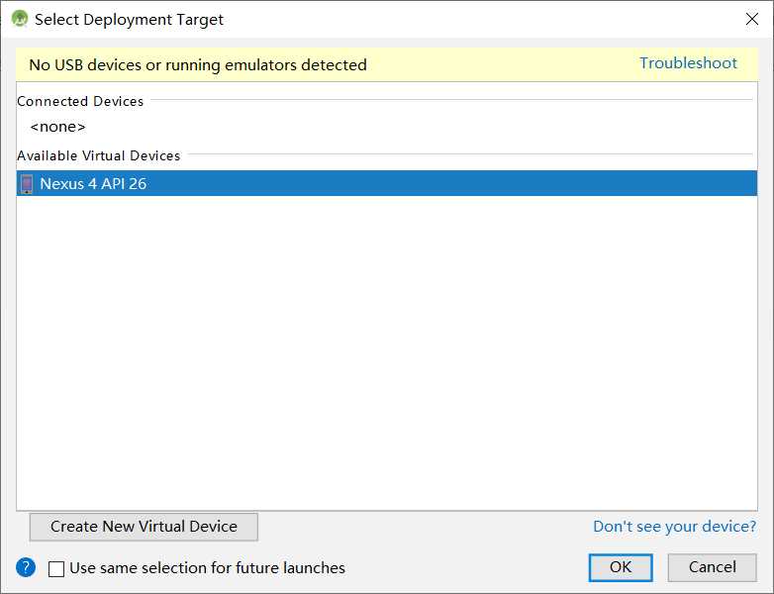Enable Use same selection for future launches

point(56,569)
